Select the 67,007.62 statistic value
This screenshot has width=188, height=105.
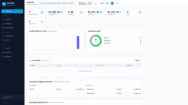[x=54, y=12]
